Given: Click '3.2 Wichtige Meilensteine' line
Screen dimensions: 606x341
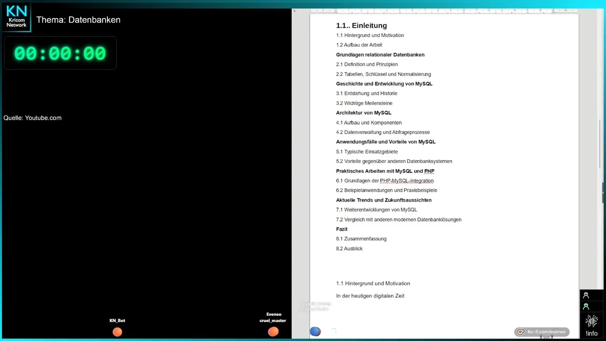Looking at the screenshot, I should (364, 103).
